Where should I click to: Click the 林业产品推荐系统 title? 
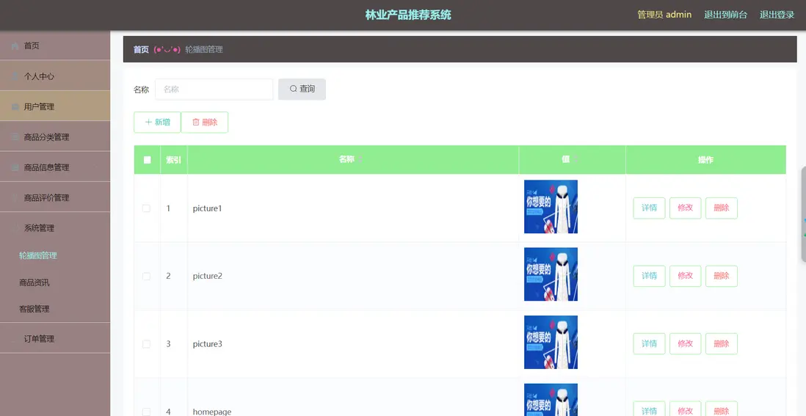tap(408, 15)
